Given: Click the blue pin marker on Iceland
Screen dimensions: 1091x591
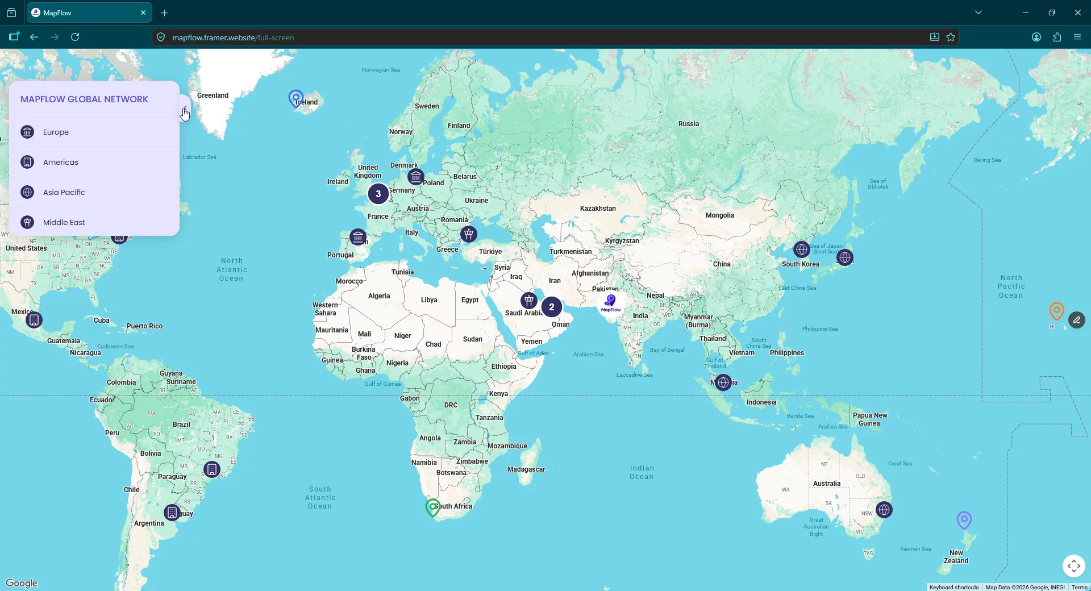Looking at the screenshot, I should [295, 99].
